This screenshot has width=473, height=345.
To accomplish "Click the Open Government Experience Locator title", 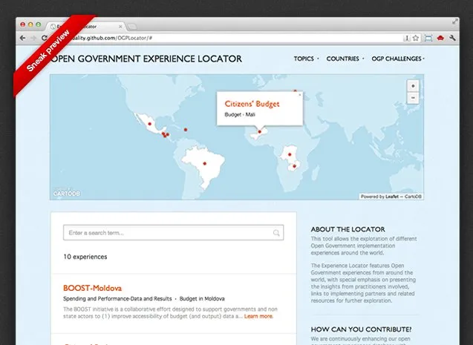I will click(146, 59).
